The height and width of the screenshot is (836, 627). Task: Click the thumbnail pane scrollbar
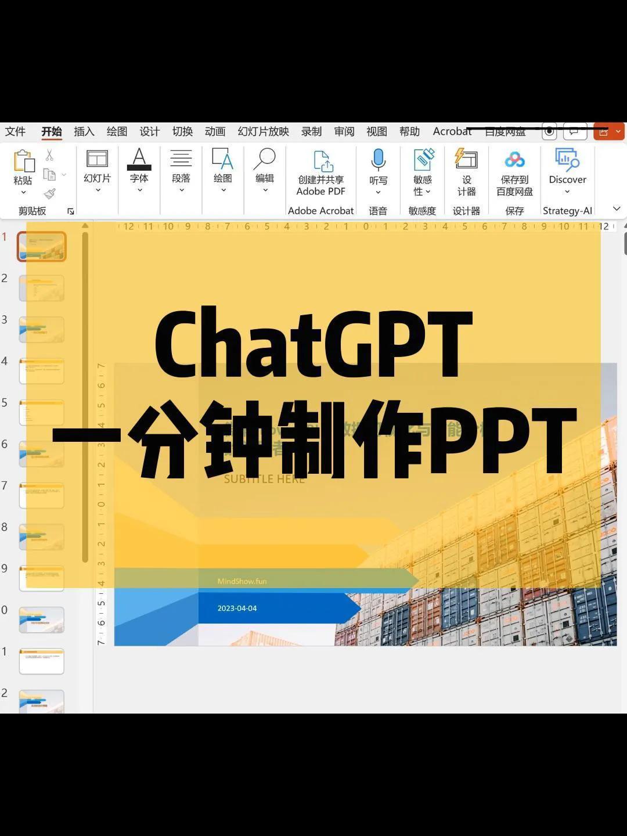(x=85, y=398)
